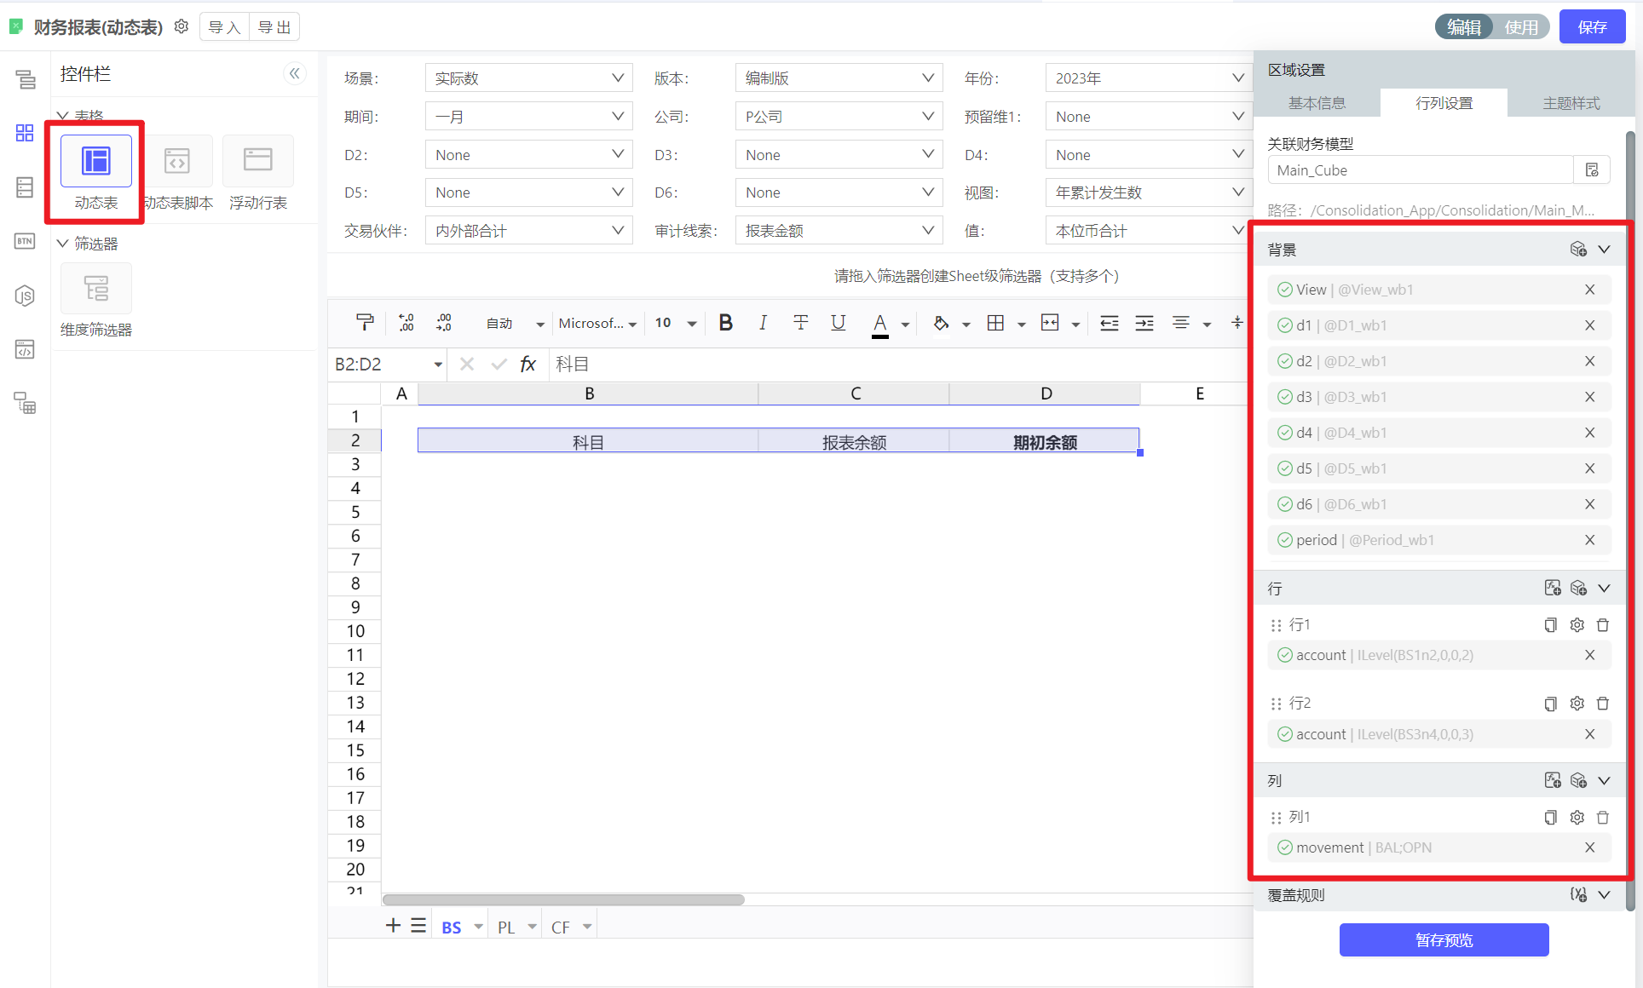Click the 保存 save button
1643x988 pixels.
coord(1592,27)
